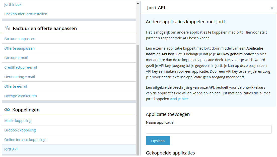Click the 'Naam applicatie' label
Image resolution: width=277 pixels, height=157 pixels.
pos(160,122)
